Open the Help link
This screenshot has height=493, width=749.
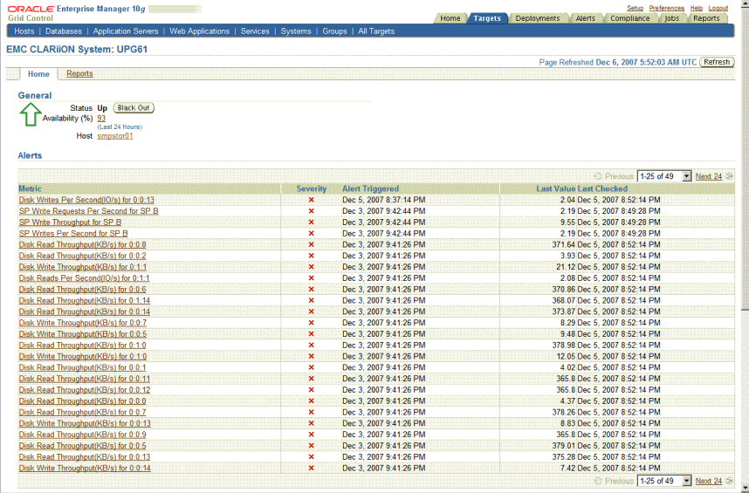tap(697, 8)
